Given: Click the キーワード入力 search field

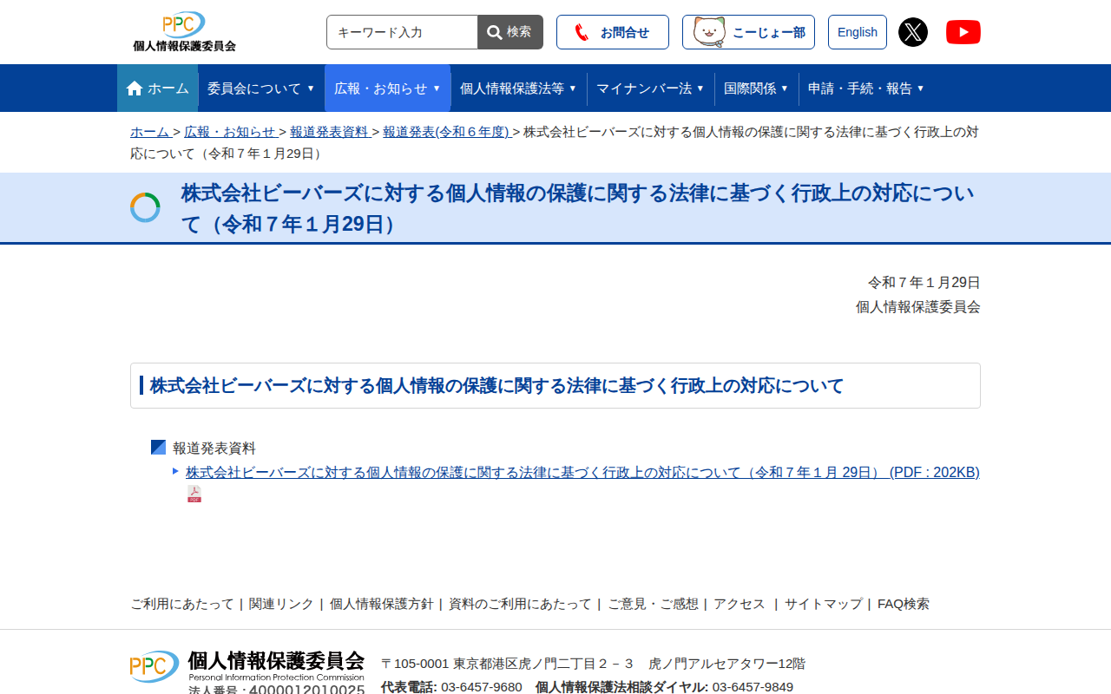Looking at the screenshot, I should click(402, 32).
